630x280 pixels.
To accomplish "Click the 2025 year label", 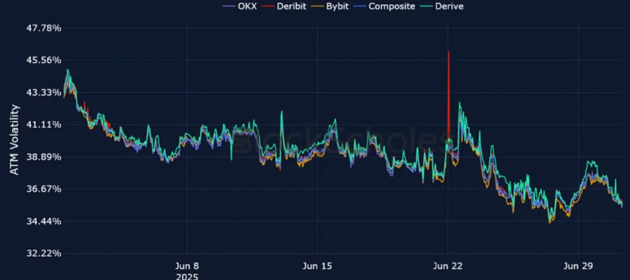I will coord(187,277).
